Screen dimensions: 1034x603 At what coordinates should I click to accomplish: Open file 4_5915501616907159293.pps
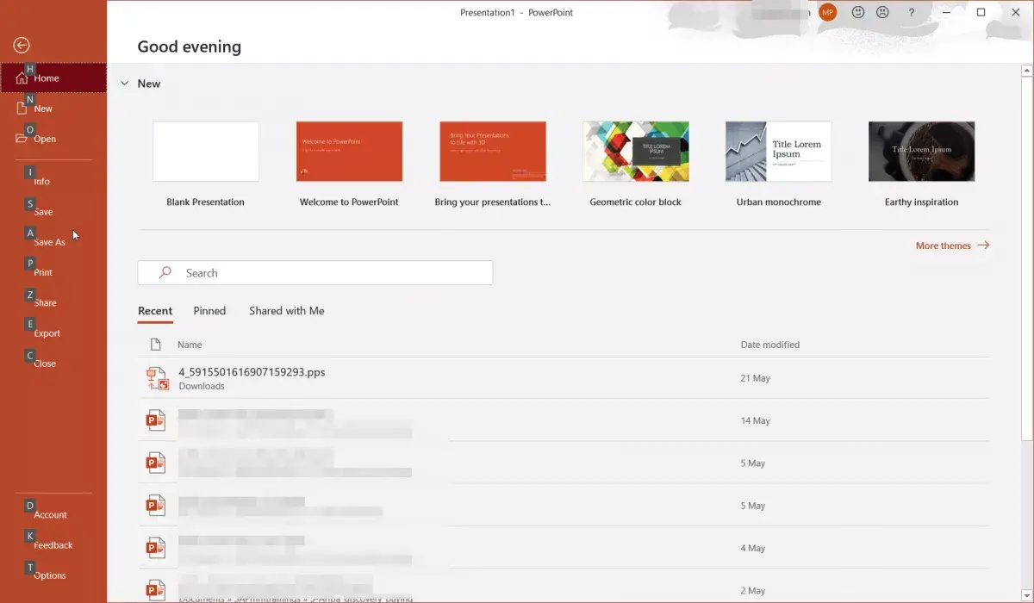point(564,378)
